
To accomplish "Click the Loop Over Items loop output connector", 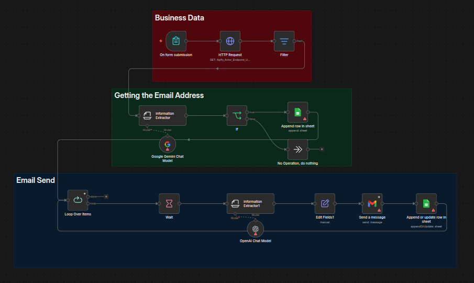I will coord(88,203).
